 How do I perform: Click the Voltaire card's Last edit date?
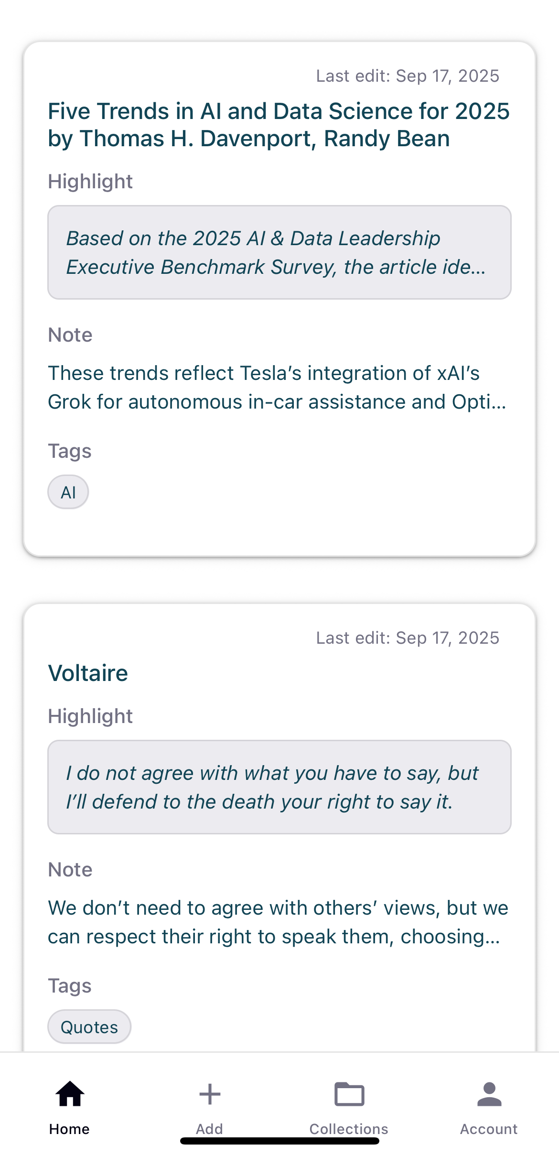click(408, 638)
